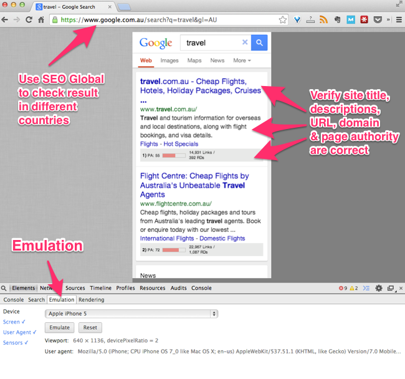Expand the More search options dropdown
This screenshot has height=379, width=405.
tap(242, 60)
